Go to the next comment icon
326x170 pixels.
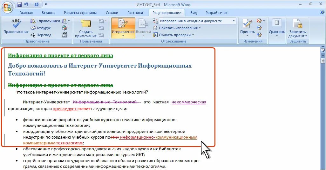(x=101, y=35)
